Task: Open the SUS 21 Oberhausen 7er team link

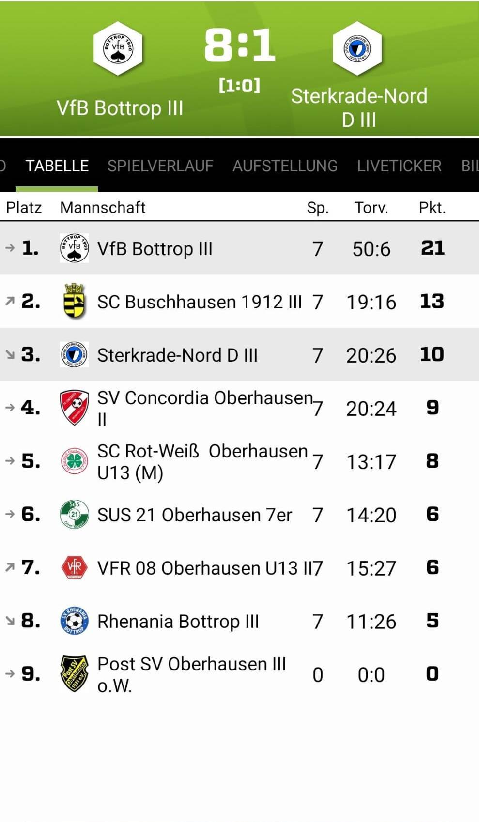Action: tap(195, 515)
